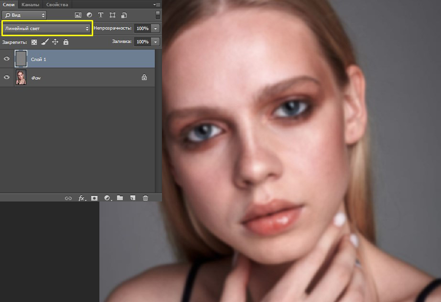Image resolution: width=441 pixels, height=302 pixels.
Task: Select the Слой 1 gray thumbnail
Action: coord(21,59)
